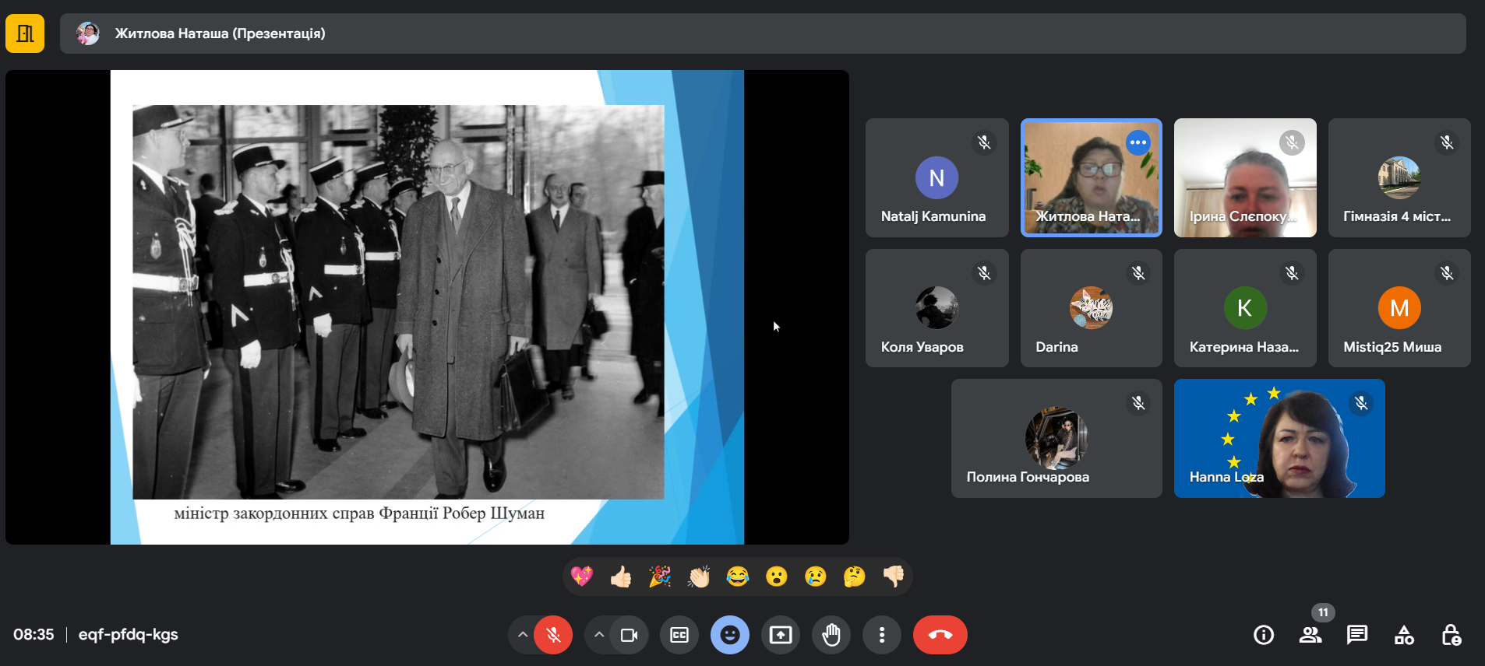1485x666 pixels.
Task: Toggle closed captions CC button
Action: 679,635
